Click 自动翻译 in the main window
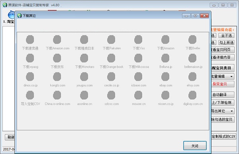 (x=223, y=95)
